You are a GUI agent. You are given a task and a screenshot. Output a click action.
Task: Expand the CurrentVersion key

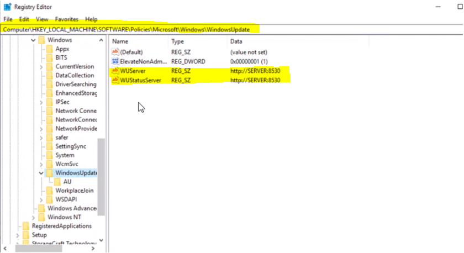pyautogui.click(x=41, y=67)
